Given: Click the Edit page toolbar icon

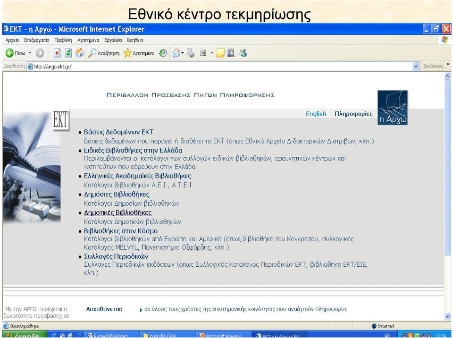Looking at the screenshot, I should tap(203, 53).
